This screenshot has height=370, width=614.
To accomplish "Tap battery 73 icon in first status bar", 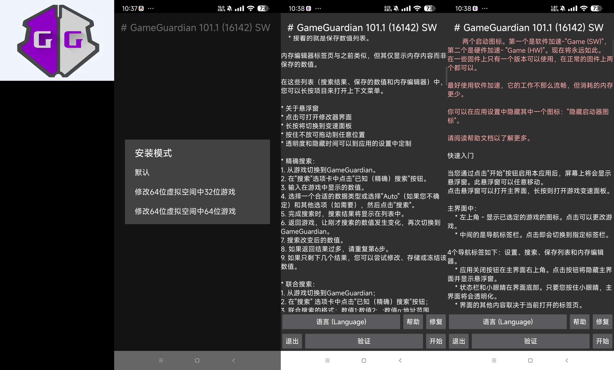I will [x=263, y=9].
